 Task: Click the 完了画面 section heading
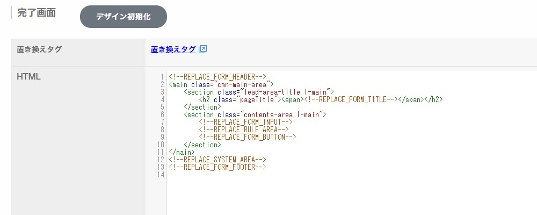37,13
